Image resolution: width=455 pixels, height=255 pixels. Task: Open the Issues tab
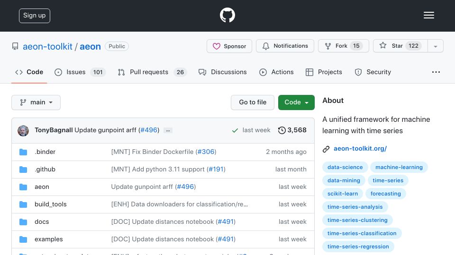pyautogui.click(x=80, y=72)
